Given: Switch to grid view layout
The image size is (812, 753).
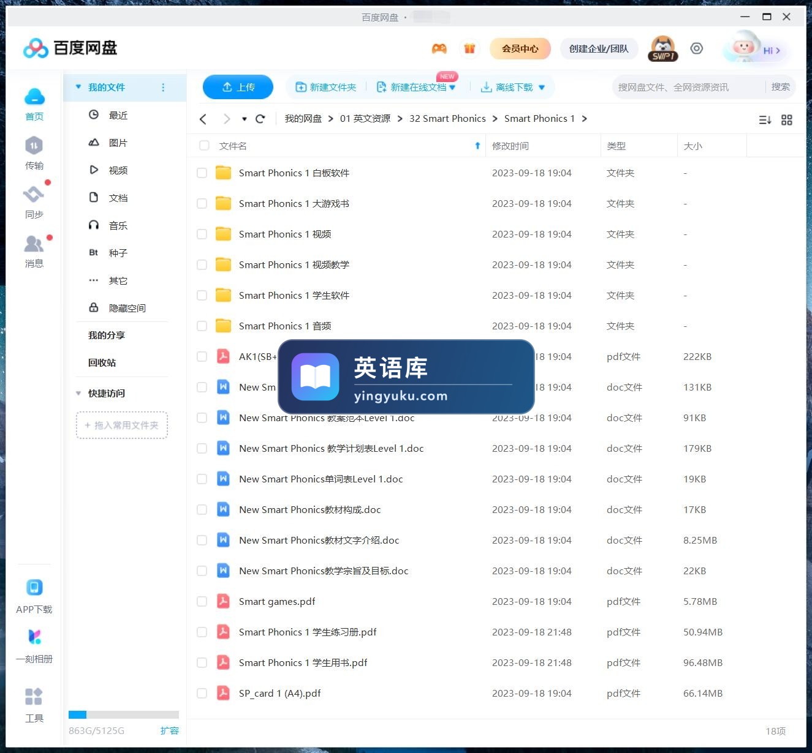Looking at the screenshot, I should pyautogui.click(x=787, y=120).
